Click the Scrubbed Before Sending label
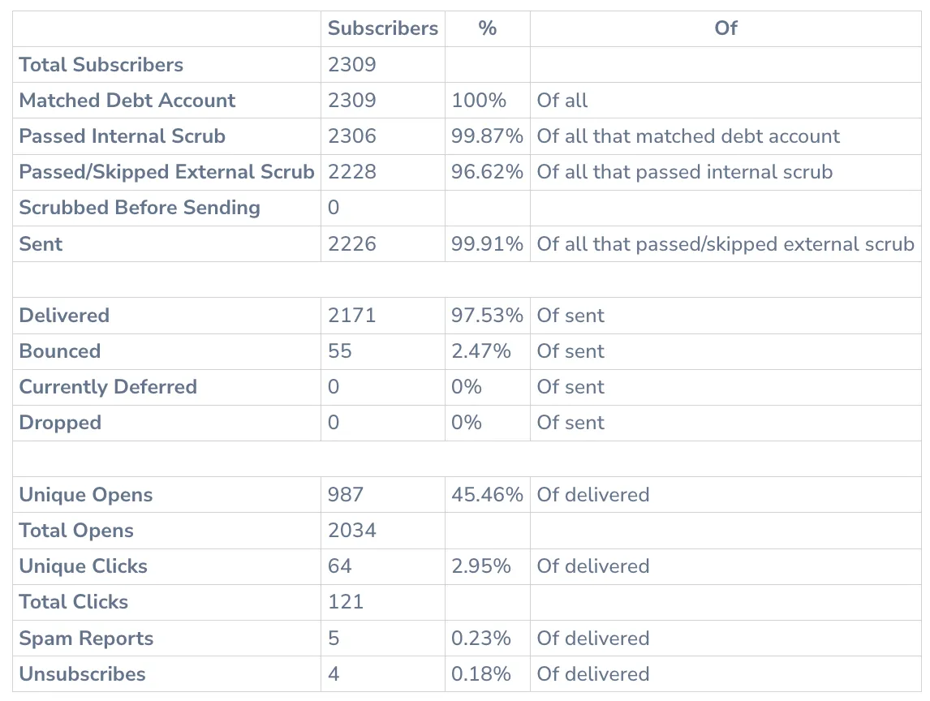This screenshot has height=701, width=930. point(140,208)
